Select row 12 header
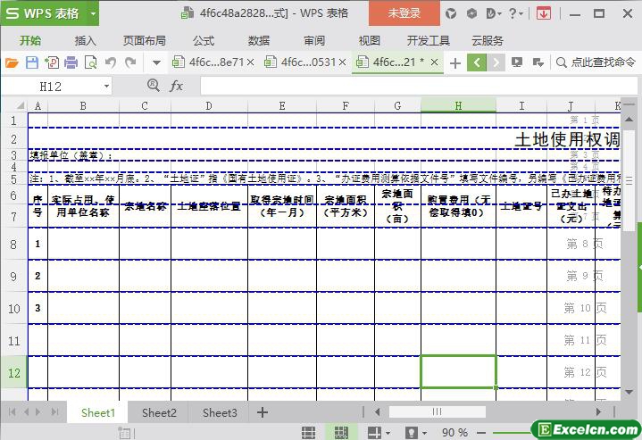642x440 pixels. coord(14,372)
